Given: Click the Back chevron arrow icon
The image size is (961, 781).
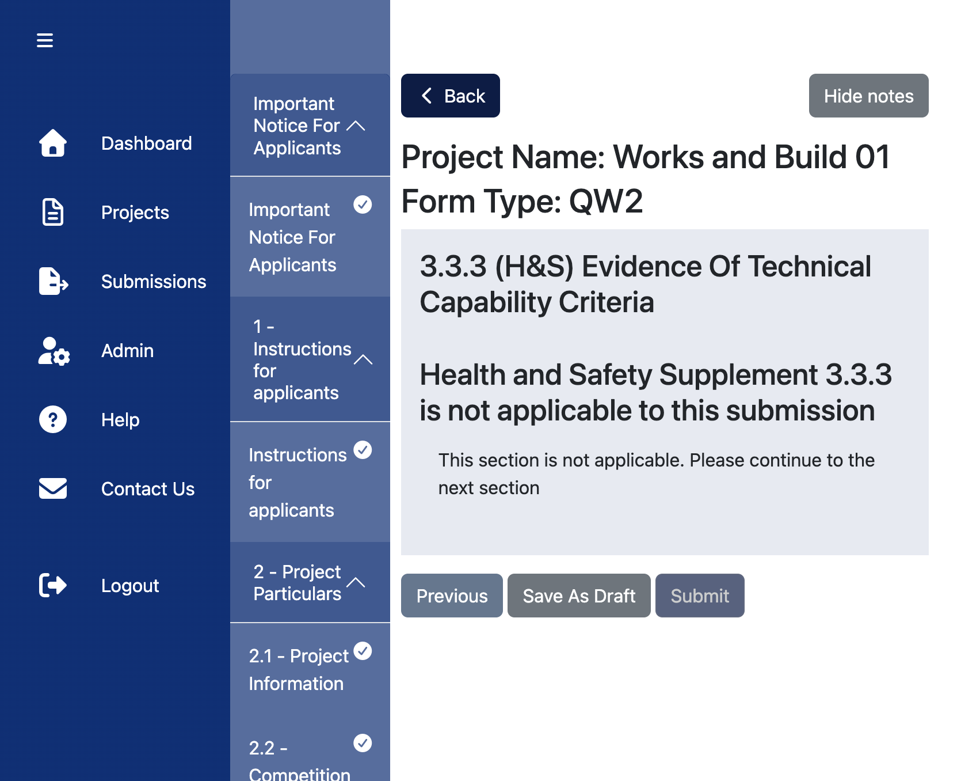Looking at the screenshot, I should [x=426, y=96].
